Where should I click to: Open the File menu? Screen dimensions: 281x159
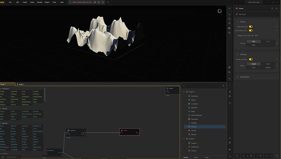pyautogui.click(x=10, y=2)
